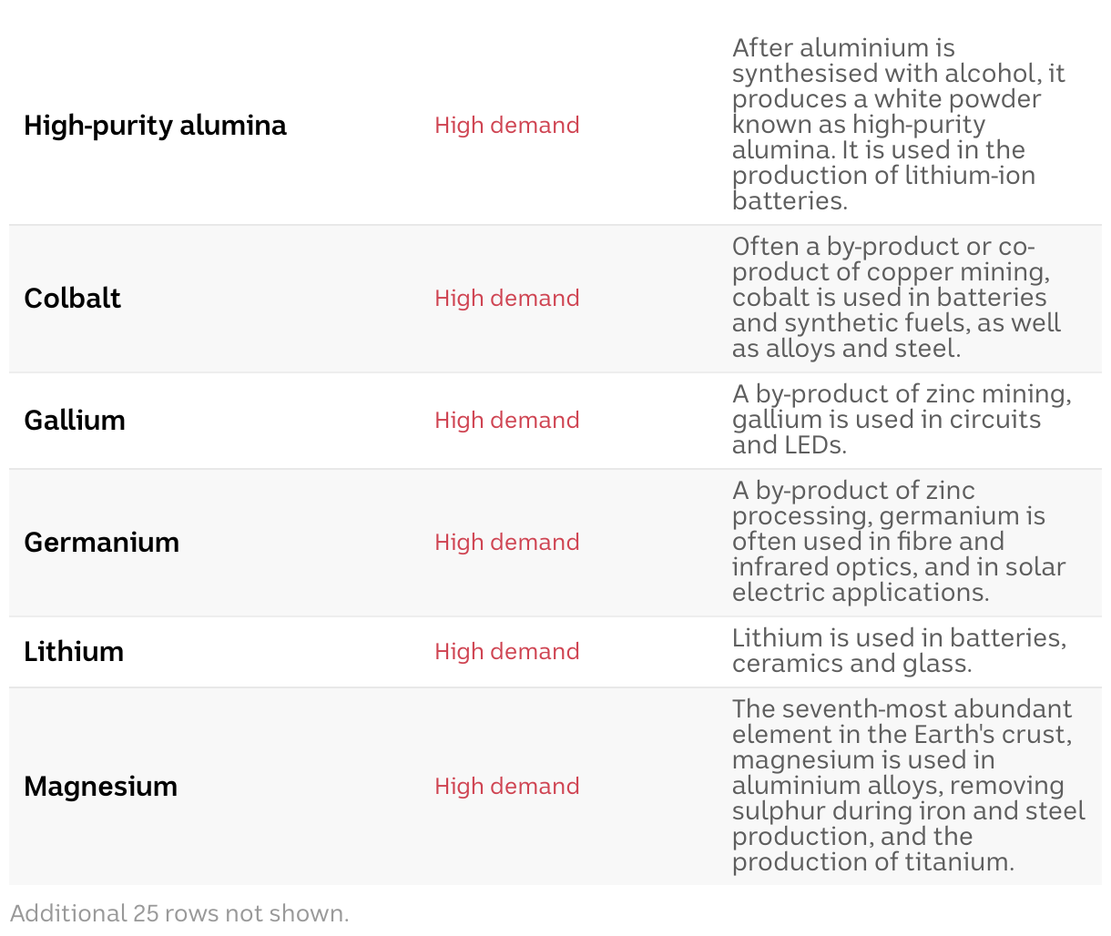Select the Lithium row name
The width and height of the screenshot is (1111, 936).
(x=73, y=651)
